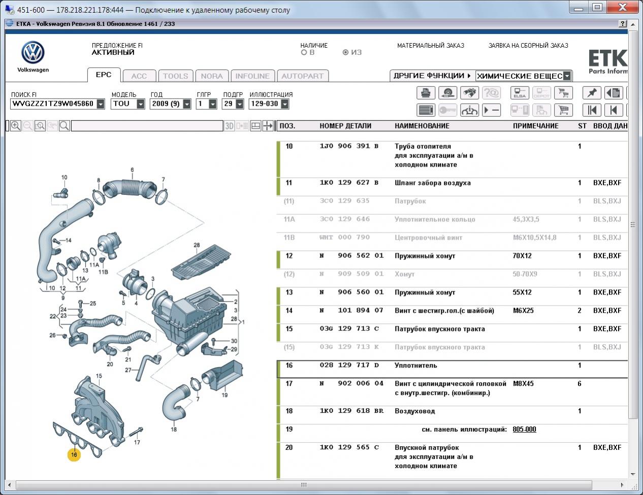This screenshot has height=495, width=643.
Task: Open the ПОИСК FI VIN dropdown
Action: click(101, 104)
